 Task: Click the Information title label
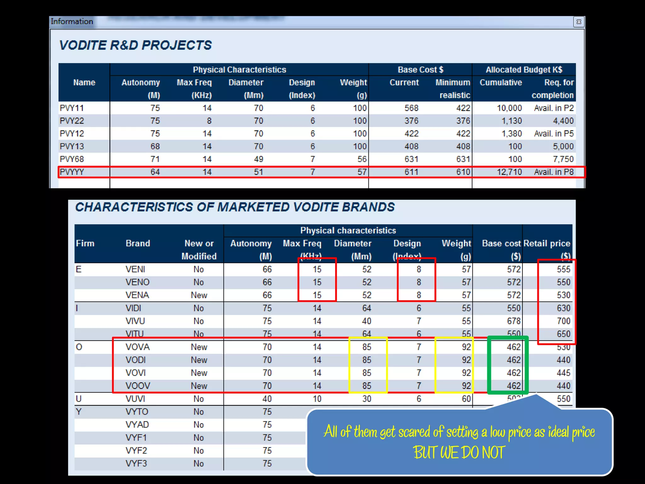click(72, 21)
